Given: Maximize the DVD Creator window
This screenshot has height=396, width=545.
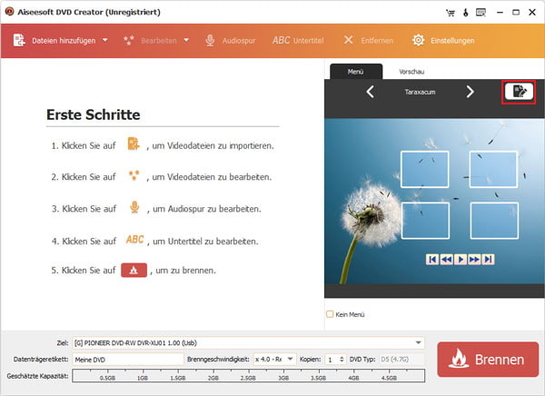Looking at the screenshot, I should pyautogui.click(x=516, y=12).
